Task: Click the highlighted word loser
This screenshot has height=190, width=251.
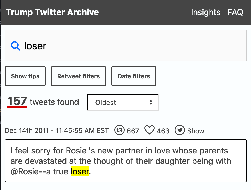Action: pos(80,171)
